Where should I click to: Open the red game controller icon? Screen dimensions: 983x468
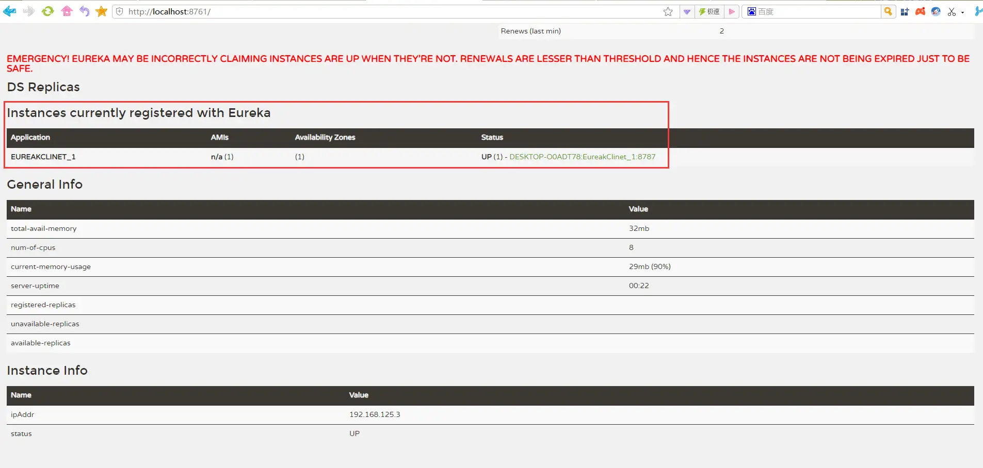coord(920,11)
